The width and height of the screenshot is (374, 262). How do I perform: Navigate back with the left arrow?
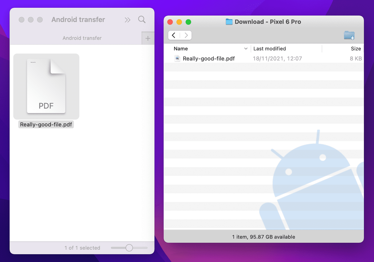[173, 35]
